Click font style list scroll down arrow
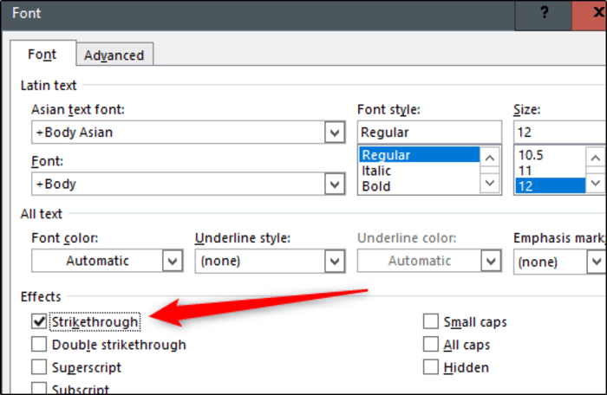Screen dimensions: 607x395 coord(490,183)
